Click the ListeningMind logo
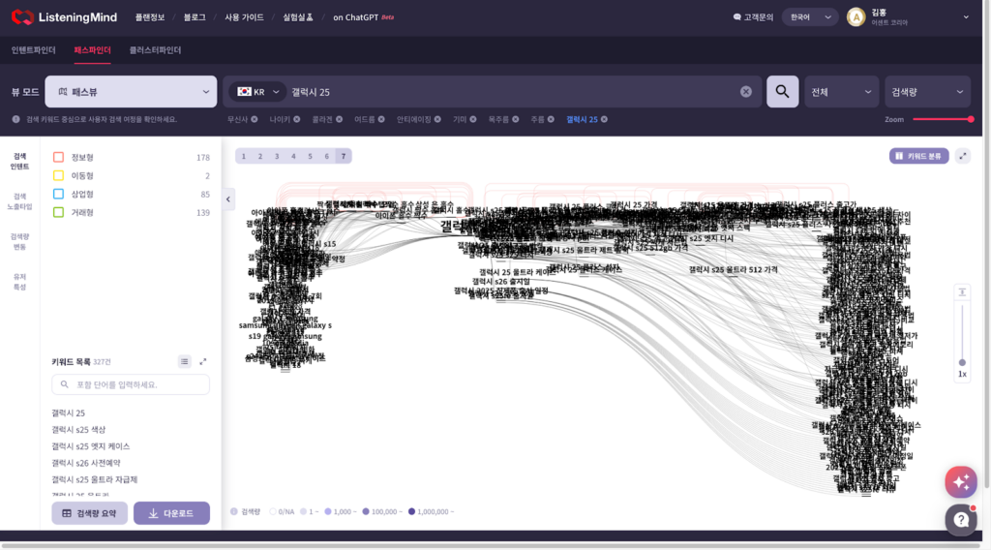991x550 pixels. pyautogui.click(x=66, y=16)
